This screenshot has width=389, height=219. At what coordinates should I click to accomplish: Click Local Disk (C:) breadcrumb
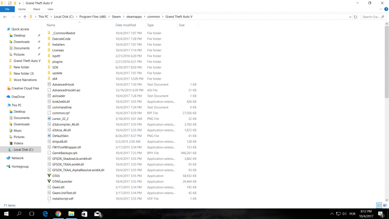64,17
